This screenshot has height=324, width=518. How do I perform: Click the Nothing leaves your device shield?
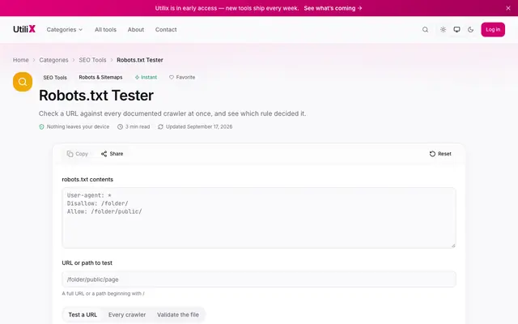click(x=41, y=126)
